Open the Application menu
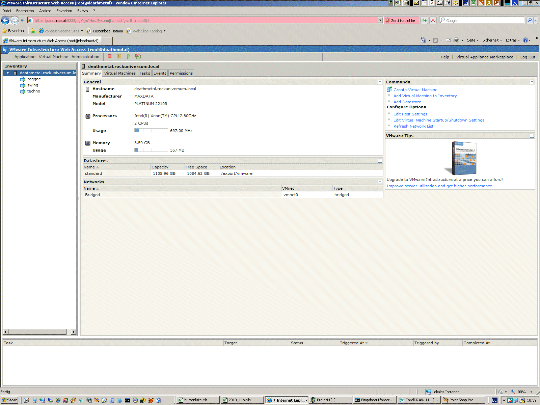Screen dimensions: 540x405 click(x=25, y=57)
